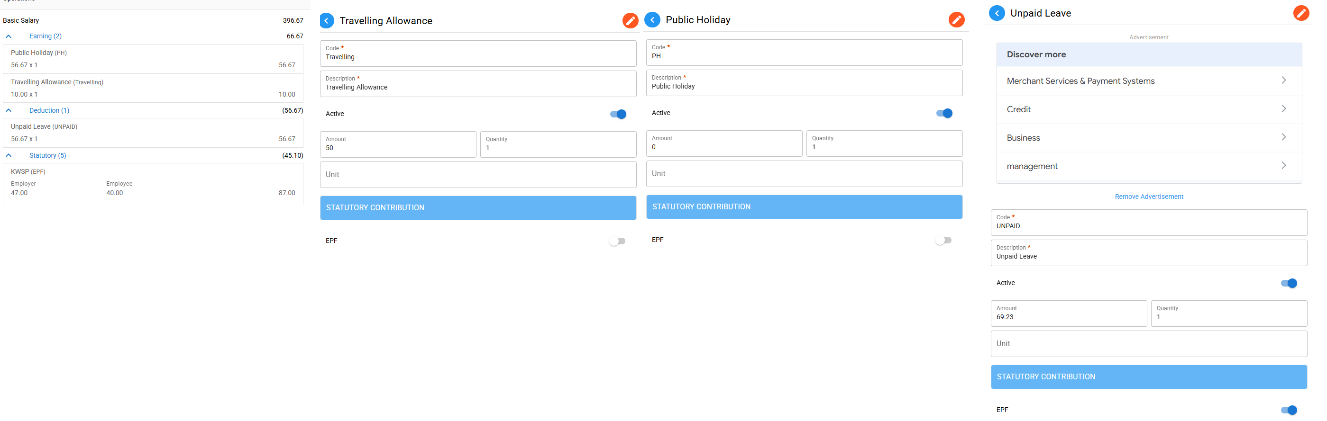Click Quantity field in Public Holiday

point(885,143)
